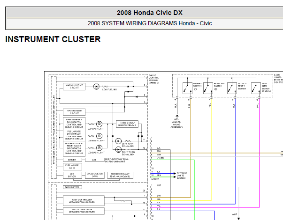Viewport: 283px width, 220px height.
Task: Click the "LCD" block of the MID unit
Action: 95,160
